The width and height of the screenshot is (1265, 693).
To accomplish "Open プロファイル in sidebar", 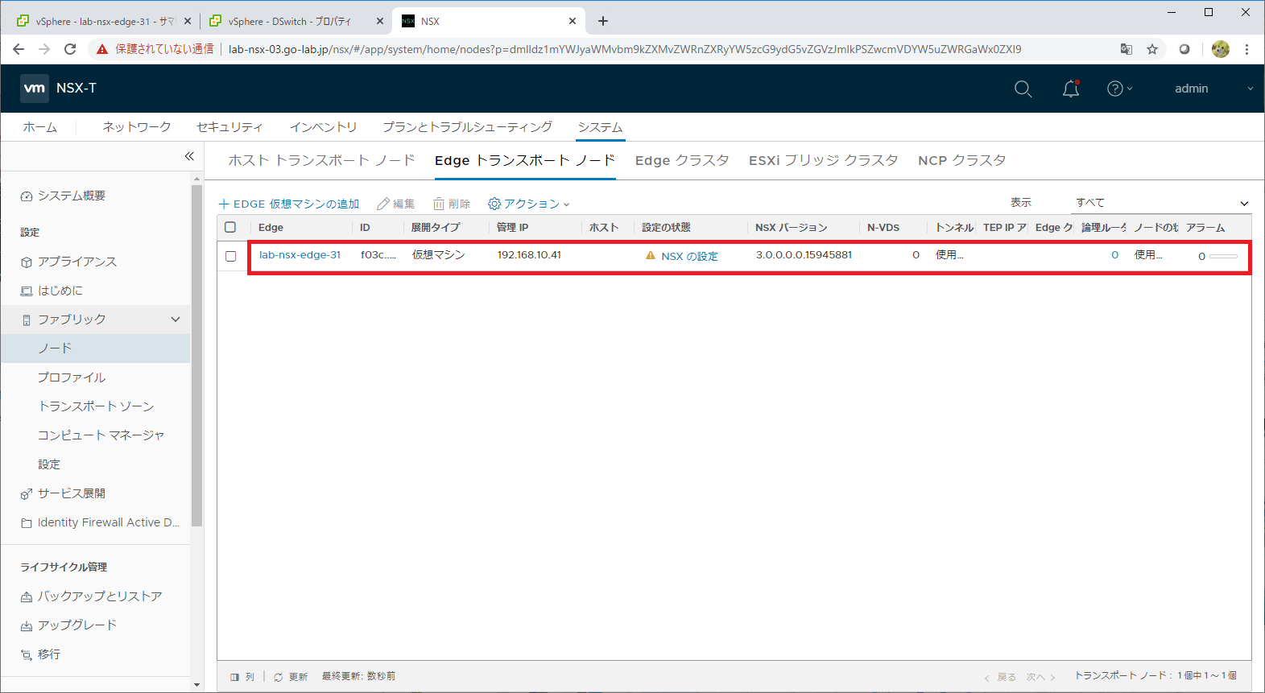I will coord(72,377).
